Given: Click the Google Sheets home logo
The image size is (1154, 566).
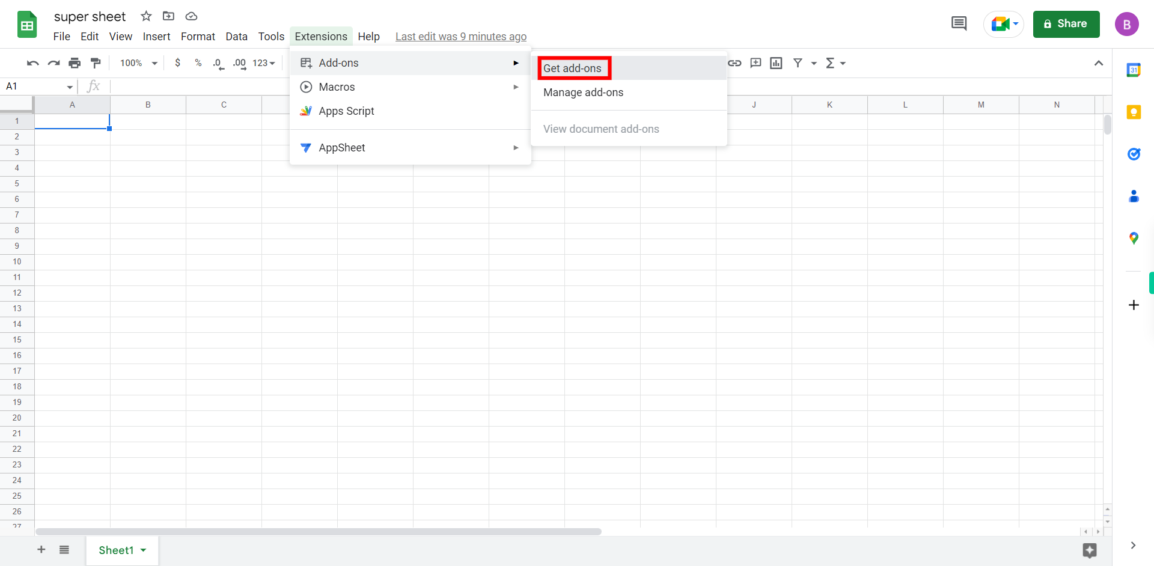Looking at the screenshot, I should [27, 25].
